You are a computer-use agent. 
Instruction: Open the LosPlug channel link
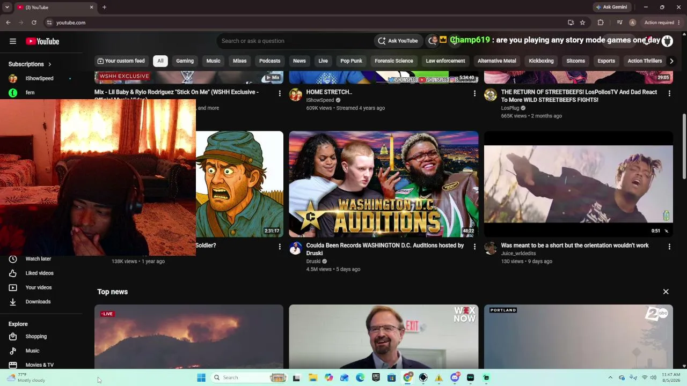pyautogui.click(x=510, y=108)
